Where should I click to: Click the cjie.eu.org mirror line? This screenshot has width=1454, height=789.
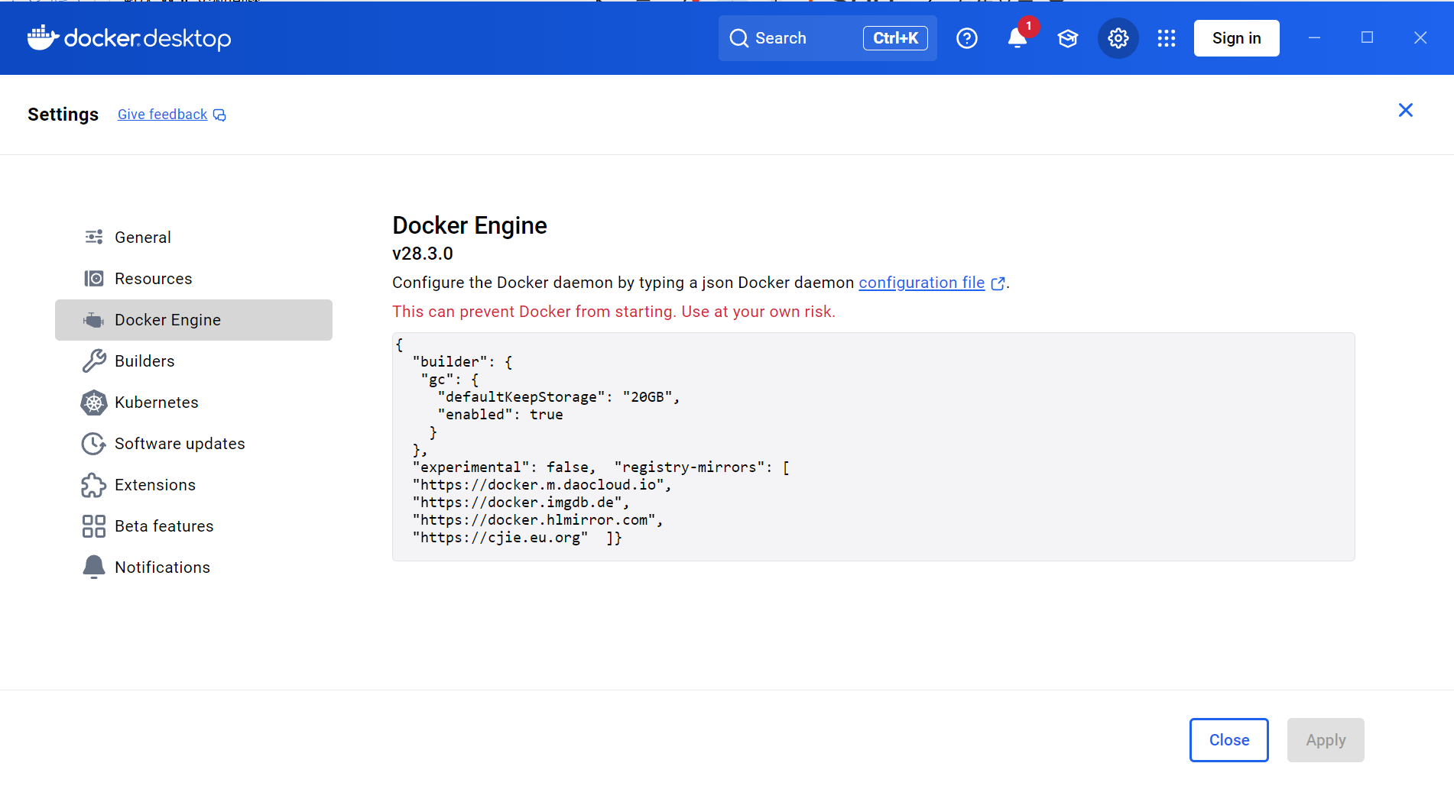click(500, 538)
